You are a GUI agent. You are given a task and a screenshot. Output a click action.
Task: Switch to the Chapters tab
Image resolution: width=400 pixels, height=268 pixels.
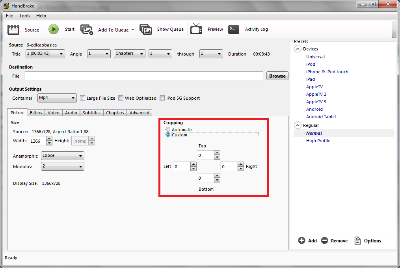pos(115,113)
